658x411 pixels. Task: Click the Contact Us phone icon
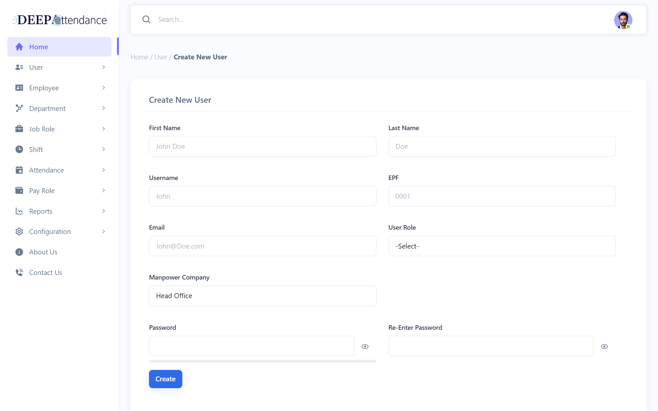19,272
